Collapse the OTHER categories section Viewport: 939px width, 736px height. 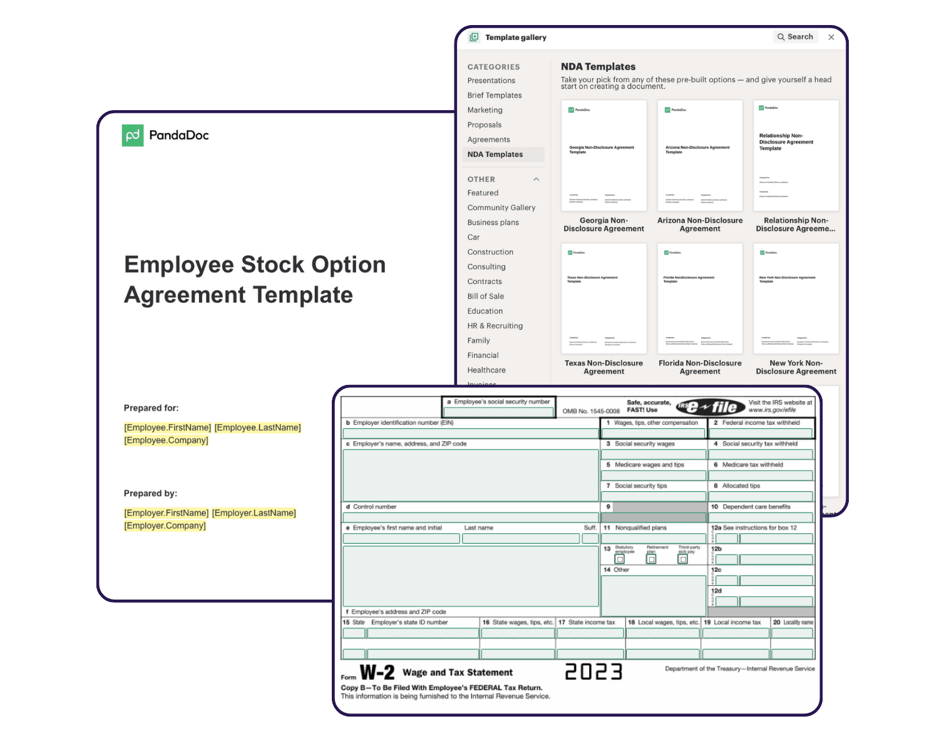(x=536, y=180)
